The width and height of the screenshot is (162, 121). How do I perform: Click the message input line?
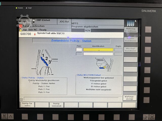[x=71, y=99]
